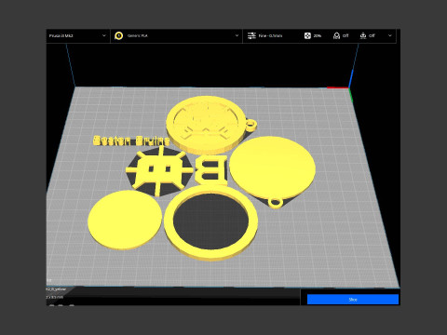Open the Prusa i3 Mk3 printer dropdown
Image resolution: width=447 pixels, height=335 pixels.
click(77, 35)
